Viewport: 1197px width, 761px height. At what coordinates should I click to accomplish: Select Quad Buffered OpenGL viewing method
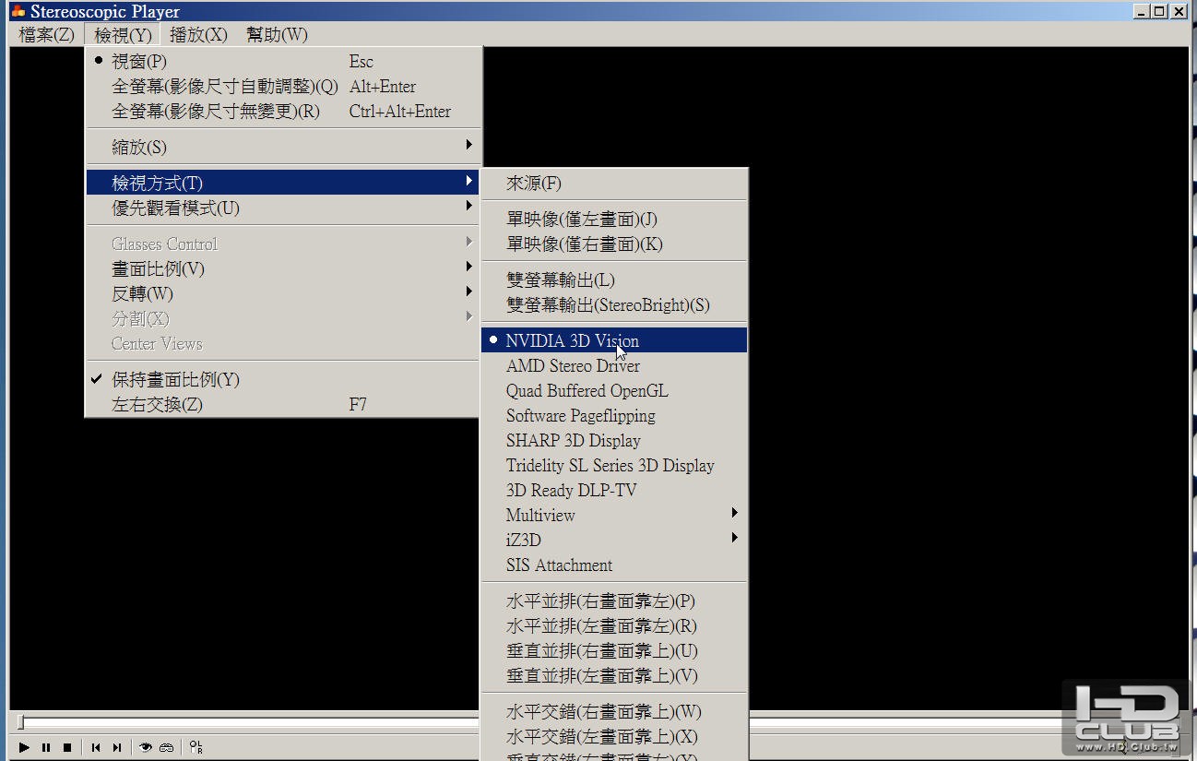coord(614,390)
